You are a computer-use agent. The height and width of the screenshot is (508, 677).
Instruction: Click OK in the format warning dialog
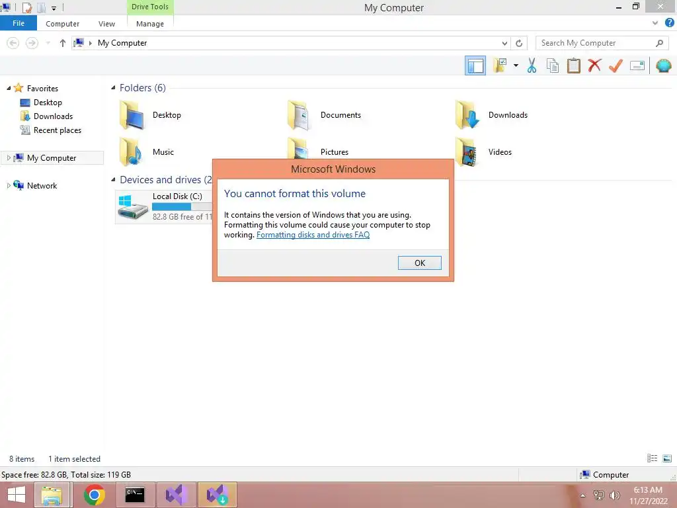tap(419, 263)
